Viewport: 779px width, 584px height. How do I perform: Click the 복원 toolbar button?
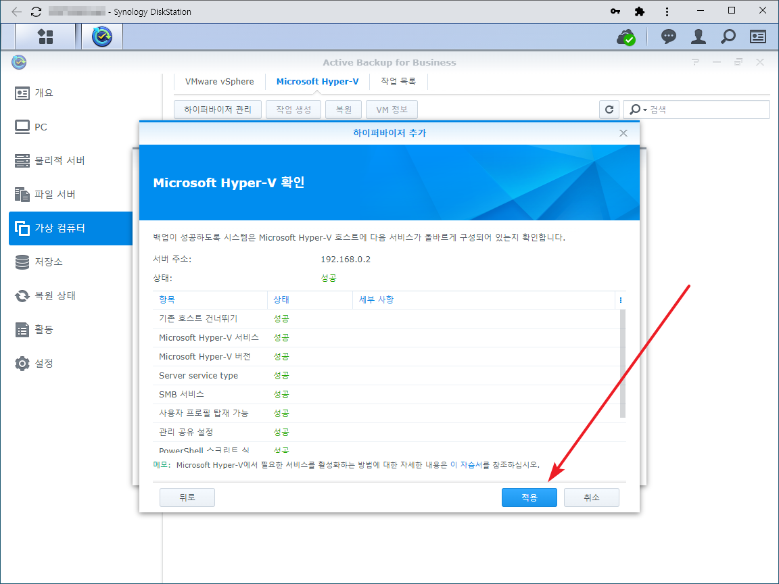point(344,109)
